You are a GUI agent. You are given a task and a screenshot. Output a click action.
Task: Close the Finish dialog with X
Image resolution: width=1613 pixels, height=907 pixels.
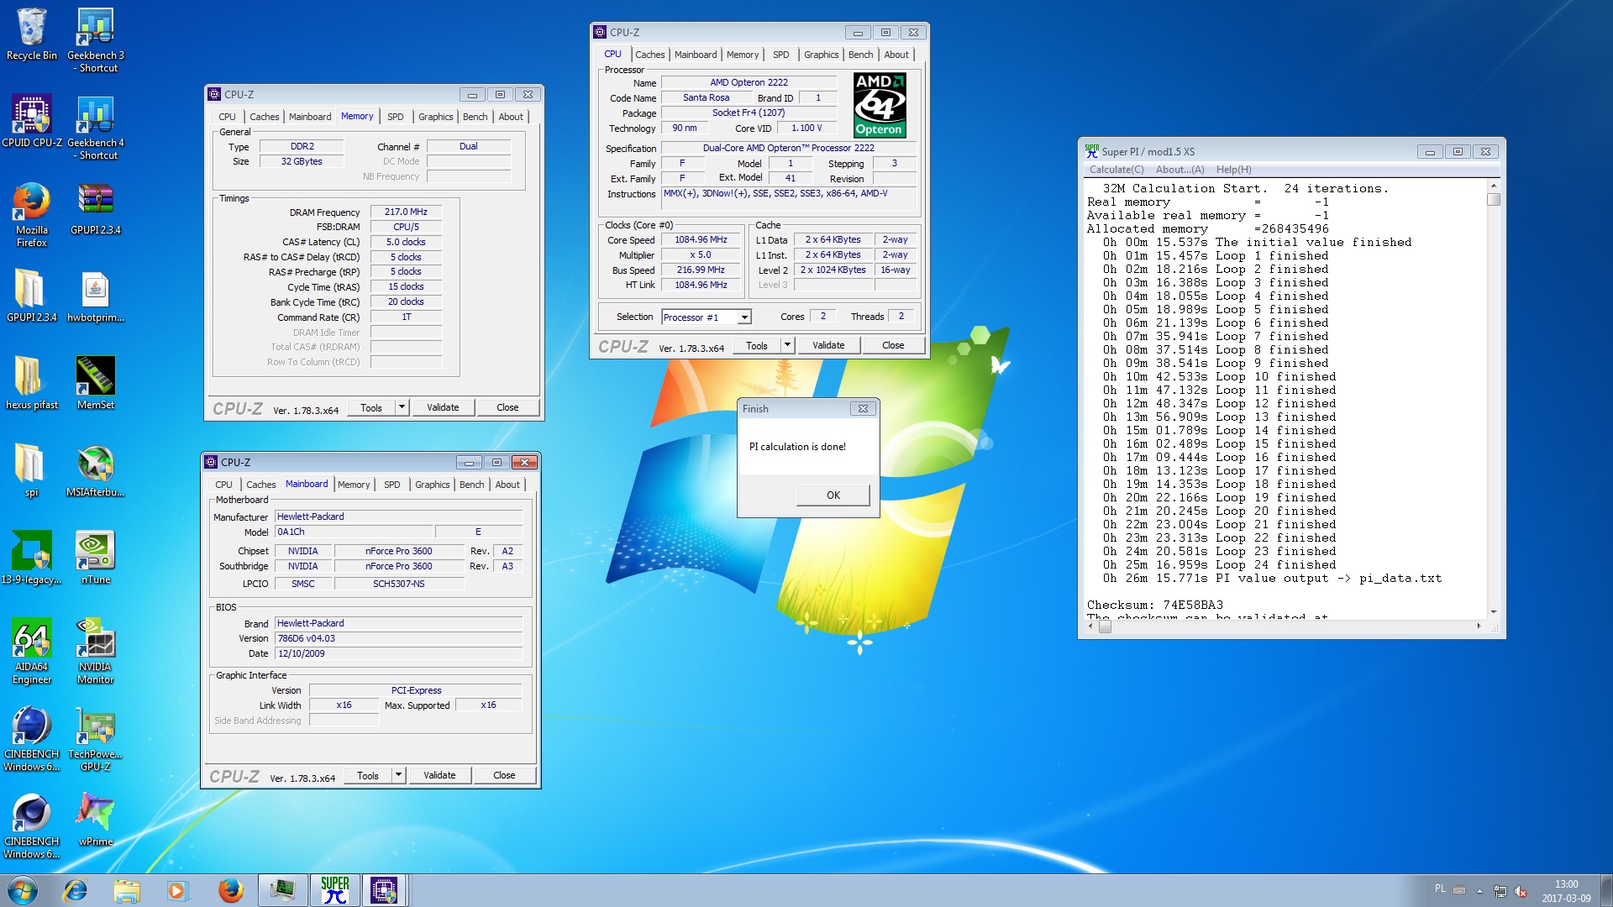pos(863,409)
